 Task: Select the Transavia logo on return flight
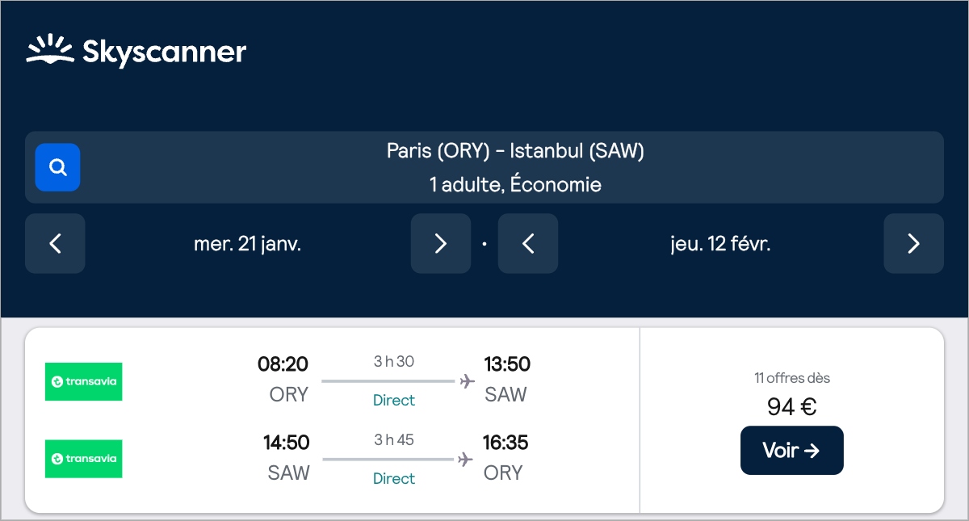click(83, 459)
